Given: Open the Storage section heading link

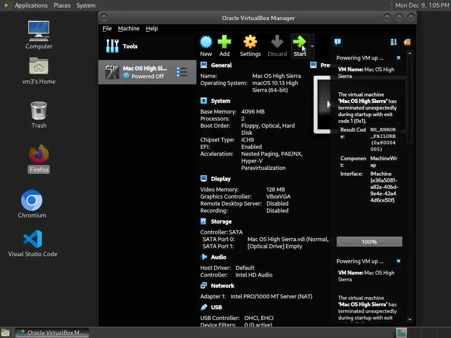Looking at the screenshot, I should pos(221,221).
